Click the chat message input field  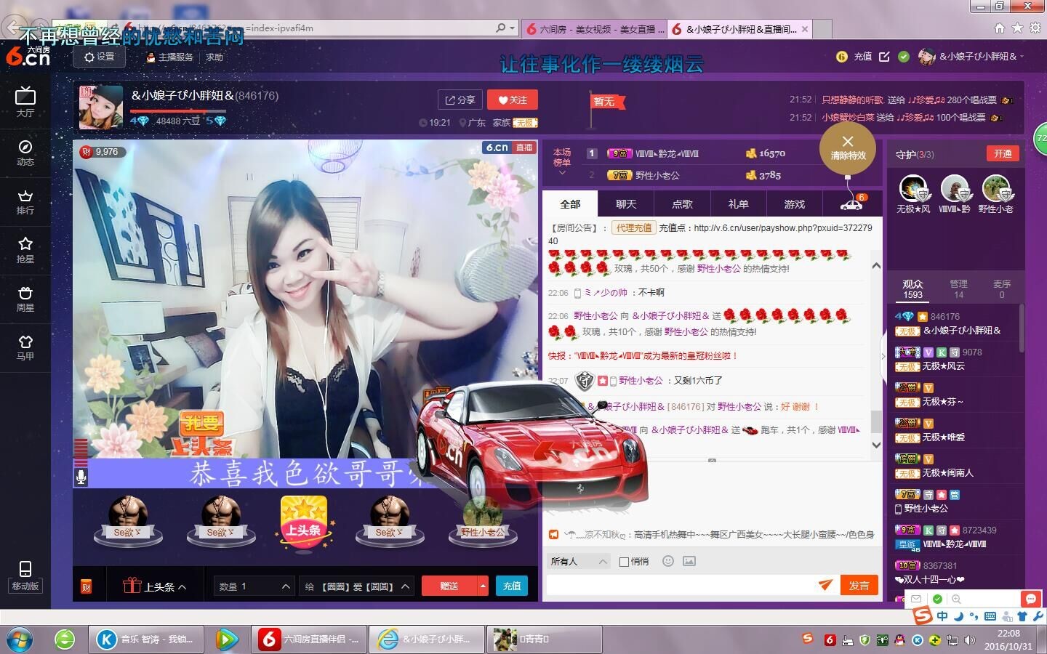681,585
